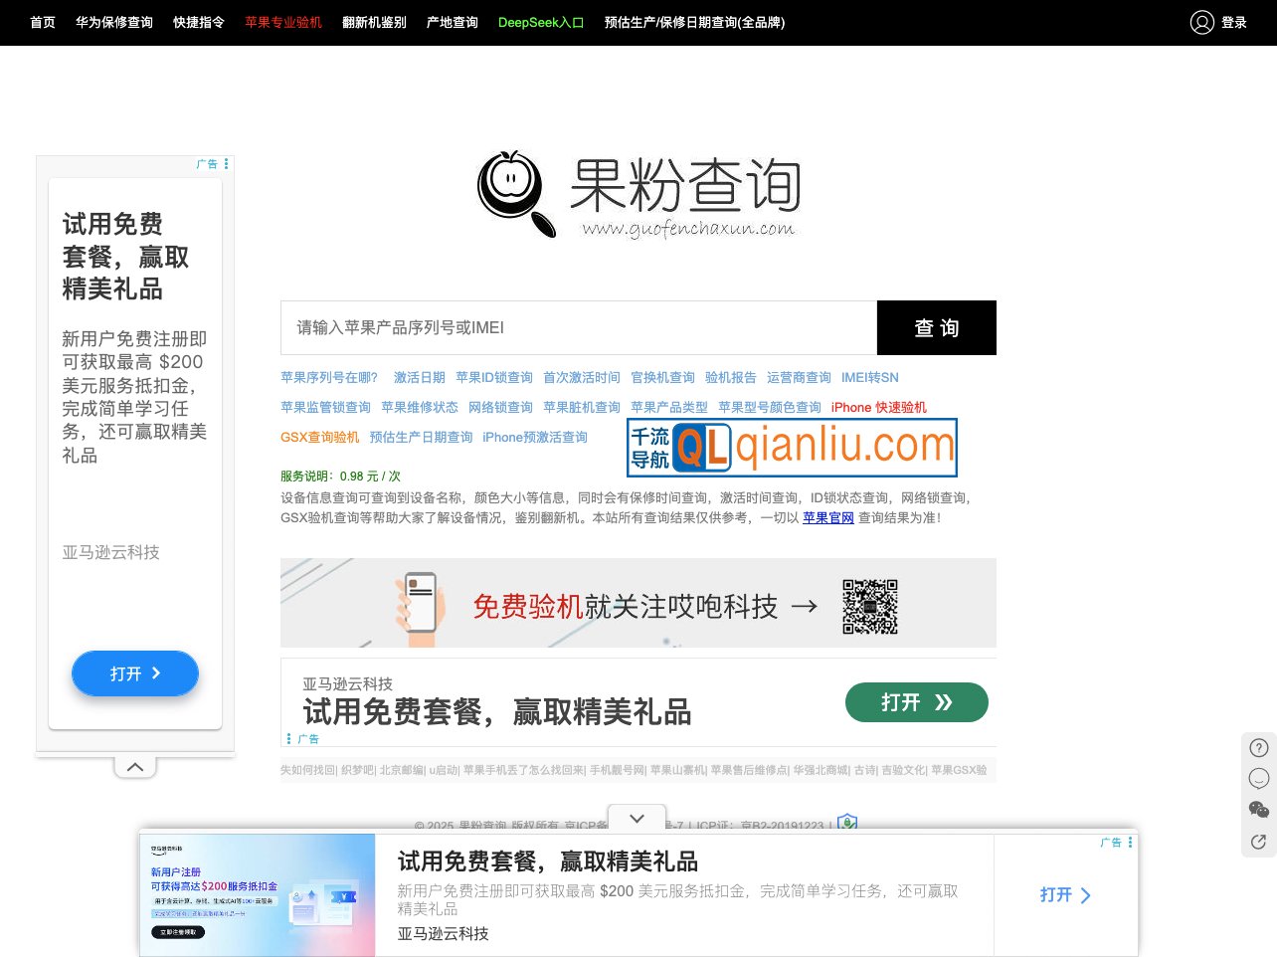Open the login account icon at top right
The height and width of the screenshot is (957, 1277).
(x=1202, y=22)
